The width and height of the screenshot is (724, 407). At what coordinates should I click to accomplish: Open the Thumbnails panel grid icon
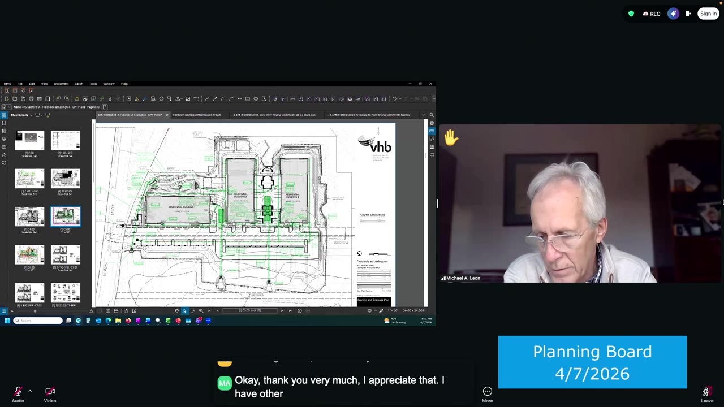tap(4, 115)
